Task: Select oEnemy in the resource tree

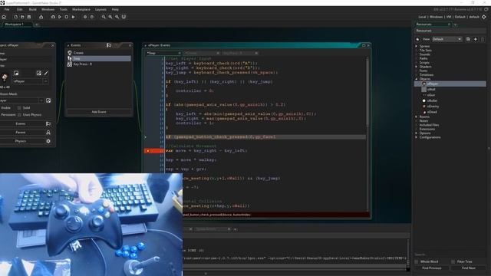Action: pos(433,107)
